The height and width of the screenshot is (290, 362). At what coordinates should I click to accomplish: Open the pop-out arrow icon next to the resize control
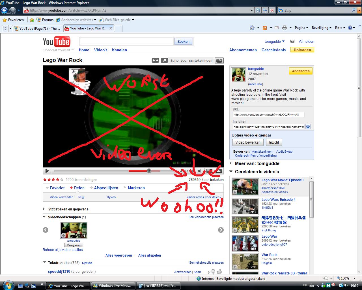pos(164,60)
